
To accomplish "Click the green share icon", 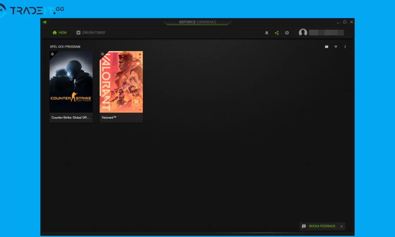I will point(277,33).
